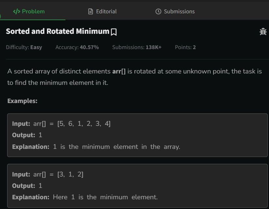The height and width of the screenshot is (209, 269).
Task: Open the Editorial tab
Action: coord(102,11)
